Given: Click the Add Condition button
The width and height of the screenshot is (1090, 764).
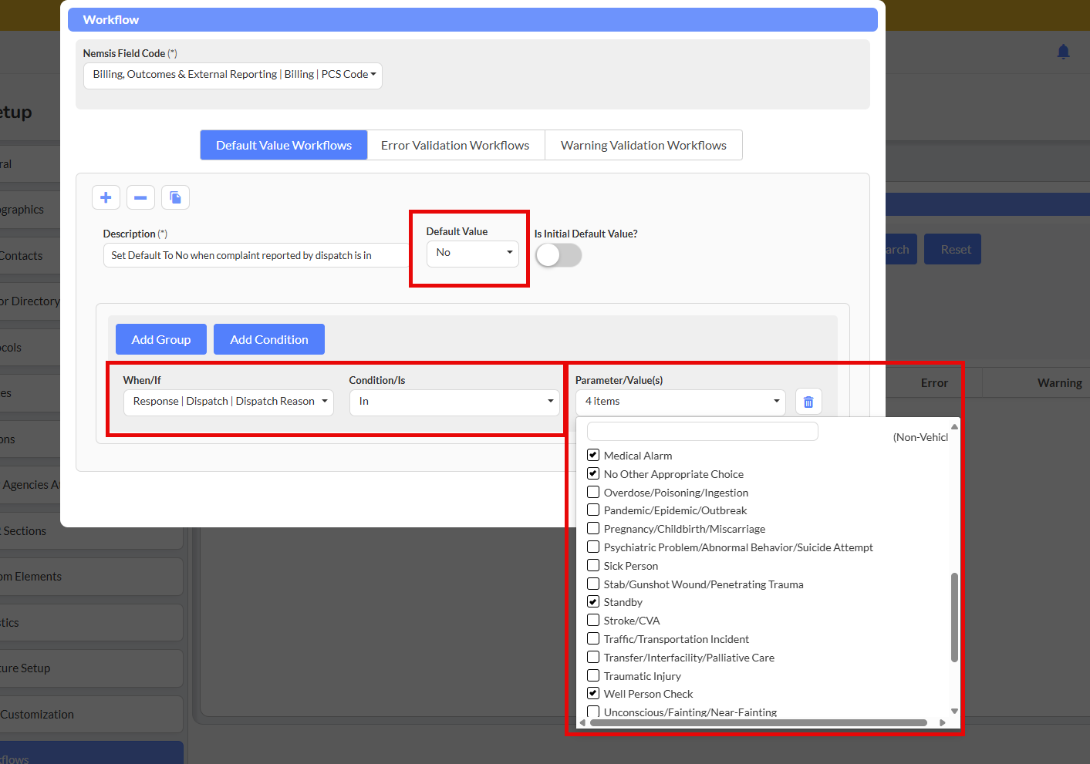Looking at the screenshot, I should (x=268, y=339).
